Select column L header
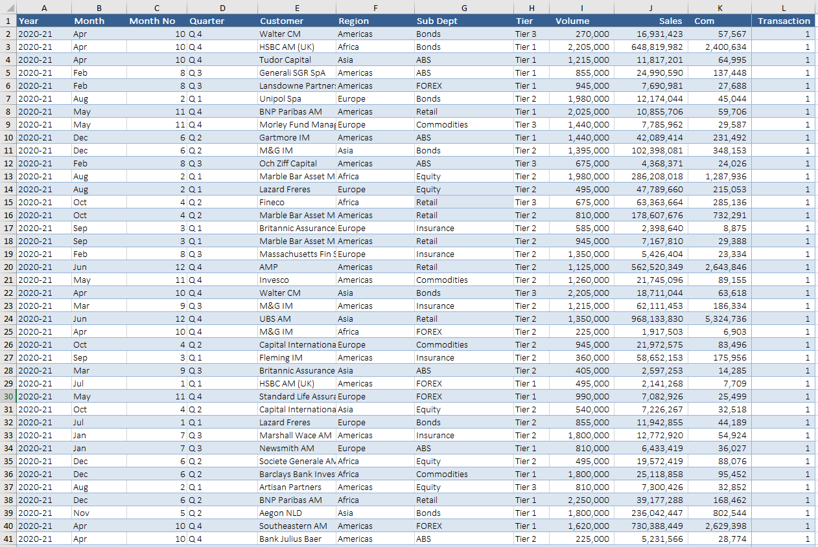The width and height of the screenshot is (818, 547). click(x=784, y=7)
